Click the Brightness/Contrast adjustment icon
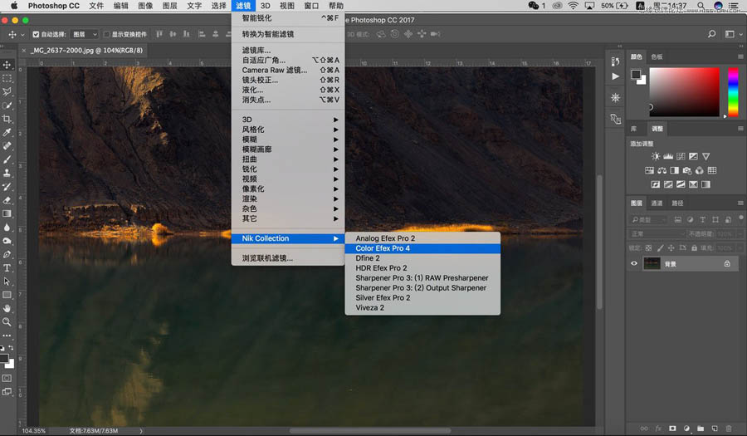 [x=656, y=156]
